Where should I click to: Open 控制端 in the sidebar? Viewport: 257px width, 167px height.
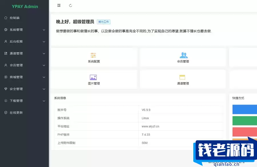click(x=24, y=18)
